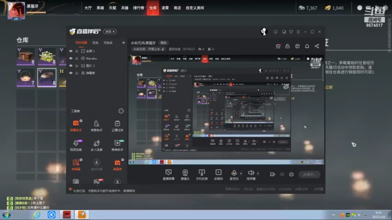Expand the 工具箱 more options circle
The image size is (392, 220).
tap(121, 111)
